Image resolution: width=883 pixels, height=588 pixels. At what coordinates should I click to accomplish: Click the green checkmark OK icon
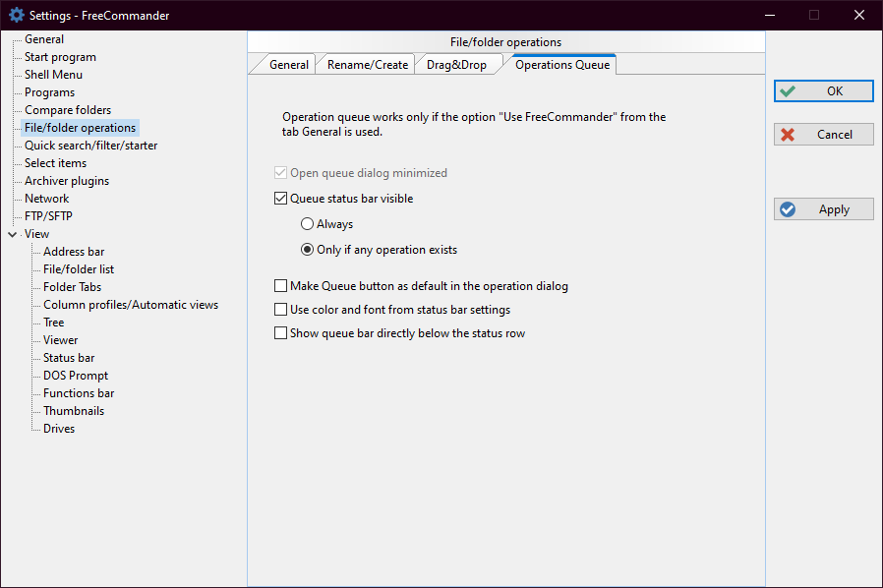[x=788, y=91]
